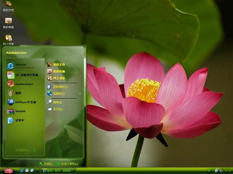The image size is (233, 174).
Task: Click the lotus Start button
Action: [8, 171]
